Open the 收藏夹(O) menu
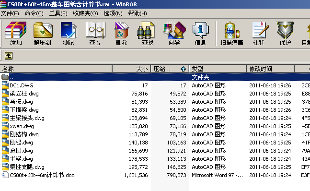This screenshot has height=191, width=310. tap(85, 13)
